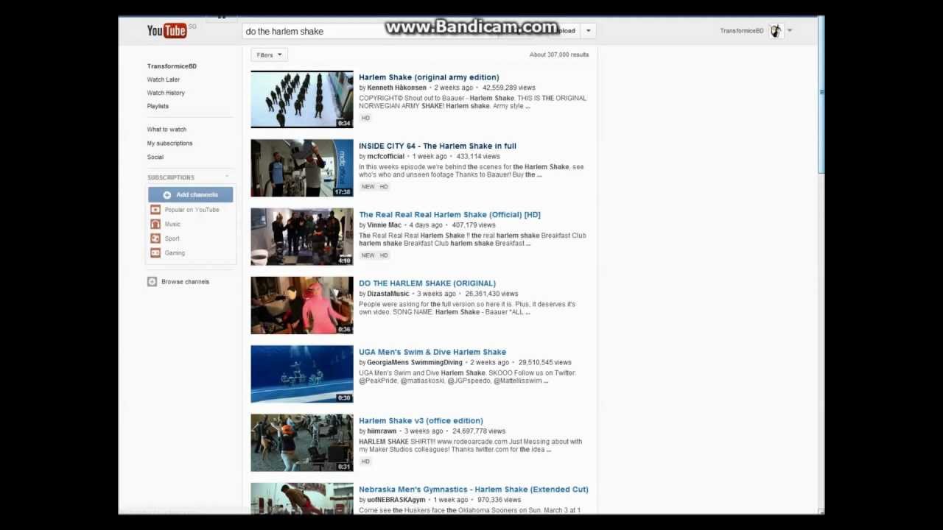Click the Popular on YouTube channel icon
943x530 pixels.
click(x=155, y=210)
